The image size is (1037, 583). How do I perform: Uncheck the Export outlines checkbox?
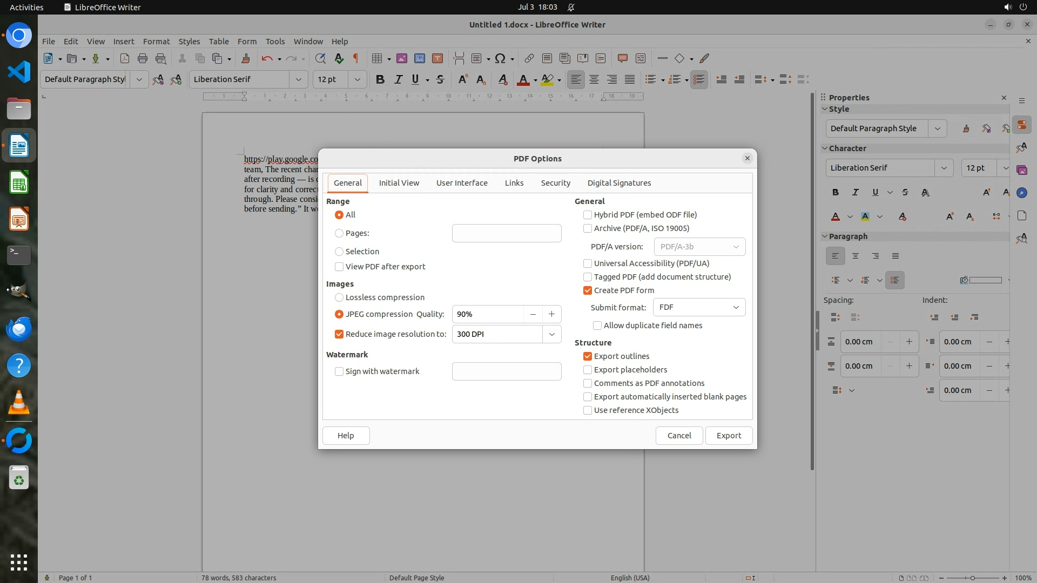click(x=588, y=356)
